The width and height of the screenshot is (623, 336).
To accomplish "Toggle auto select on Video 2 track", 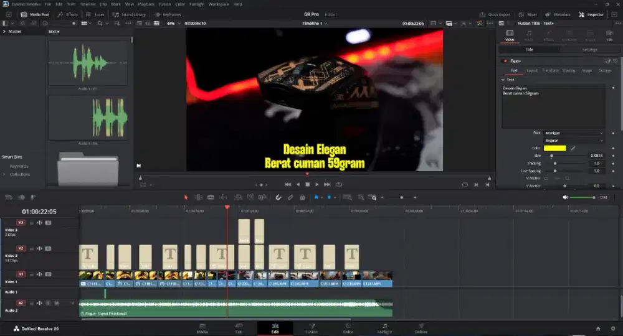I will (40, 249).
